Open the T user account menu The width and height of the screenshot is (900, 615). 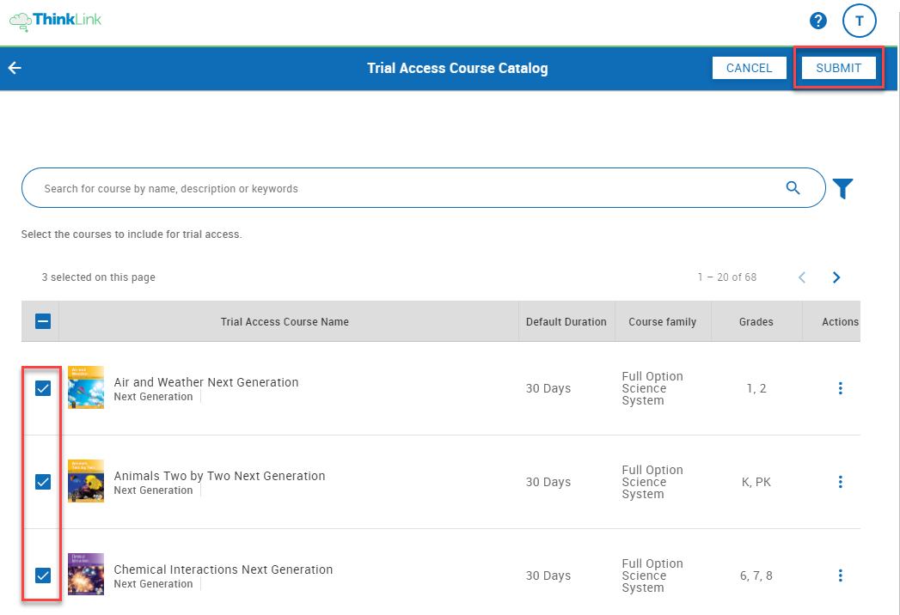859,21
